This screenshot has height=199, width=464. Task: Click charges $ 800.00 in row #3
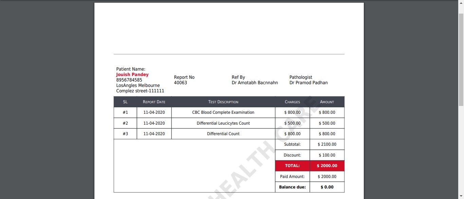click(x=292, y=134)
